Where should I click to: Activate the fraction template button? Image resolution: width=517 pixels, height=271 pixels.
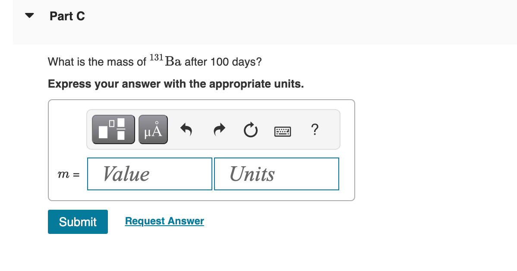tap(113, 129)
